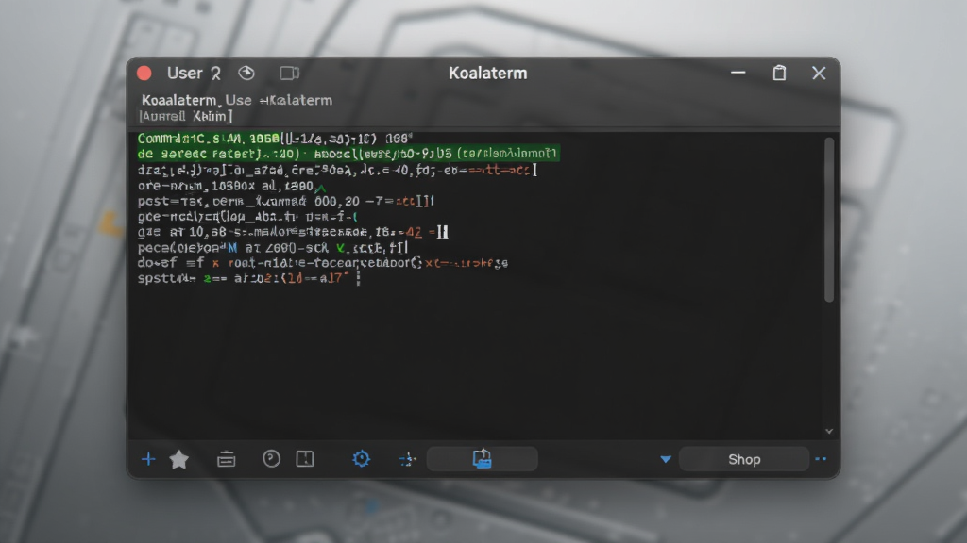This screenshot has width=967, height=543.
Task: Click the terminal line starting with ore-
Action: pos(232,186)
